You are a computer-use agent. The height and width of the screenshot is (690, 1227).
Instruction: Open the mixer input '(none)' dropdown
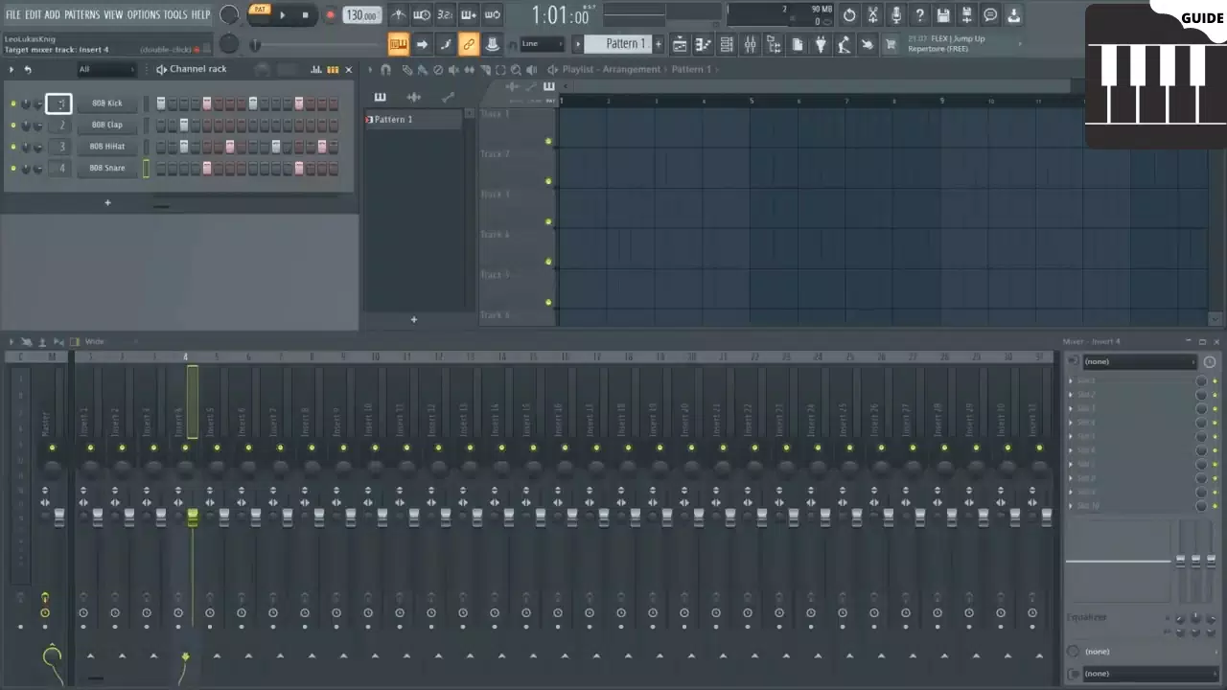pyautogui.click(x=1140, y=362)
